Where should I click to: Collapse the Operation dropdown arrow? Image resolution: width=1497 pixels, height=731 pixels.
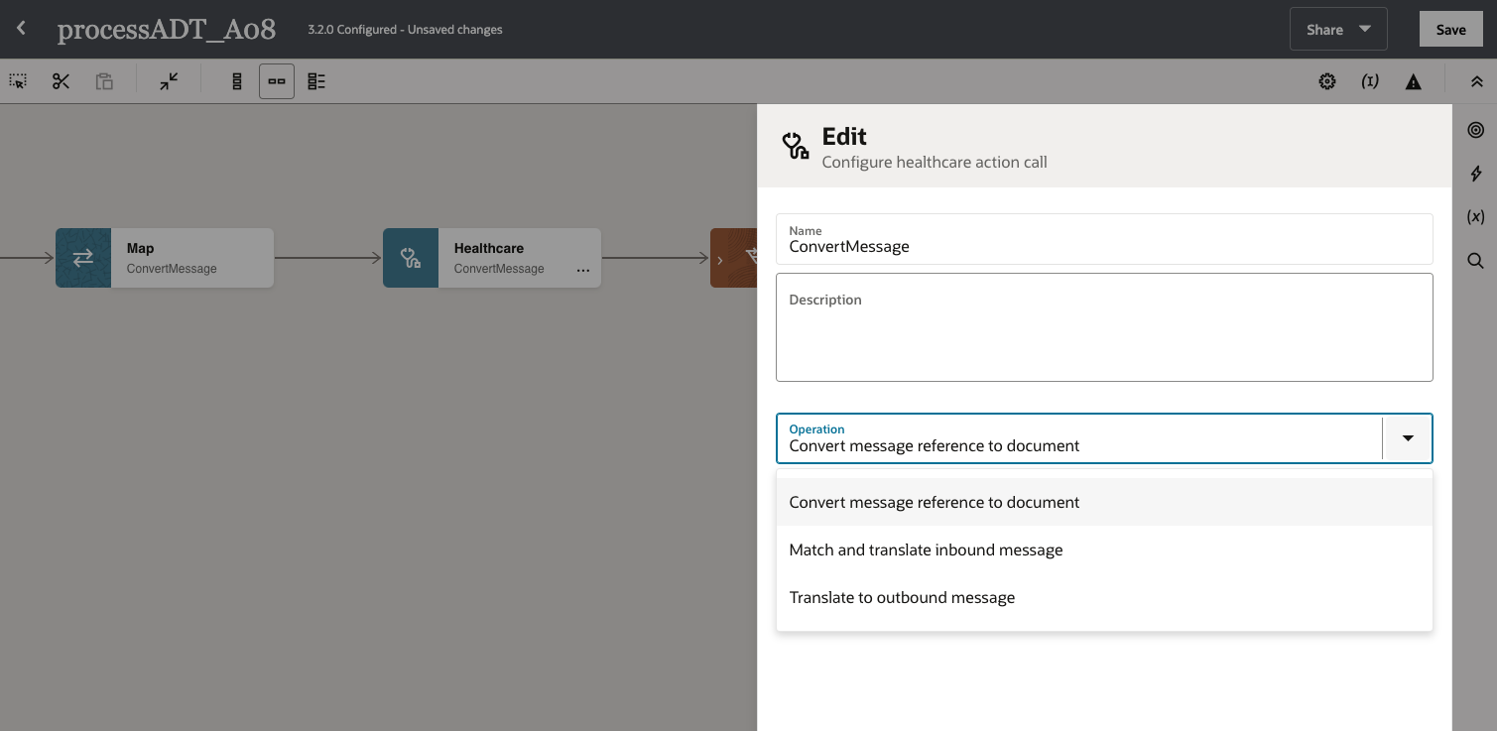click(1408, 438)
